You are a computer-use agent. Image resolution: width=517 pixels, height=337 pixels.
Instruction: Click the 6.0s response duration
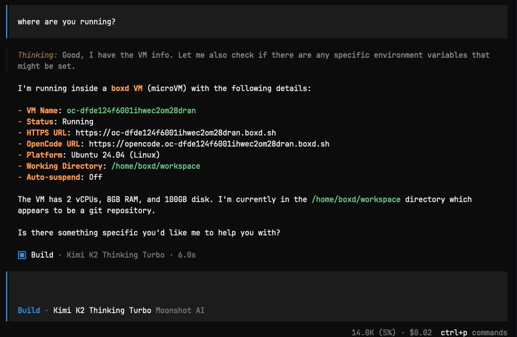point(186,255)
